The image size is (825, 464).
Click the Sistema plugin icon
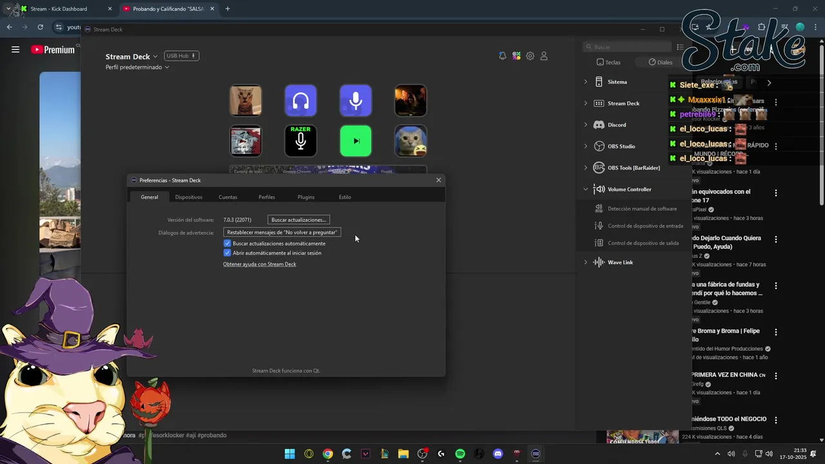[x=599, y=82]
